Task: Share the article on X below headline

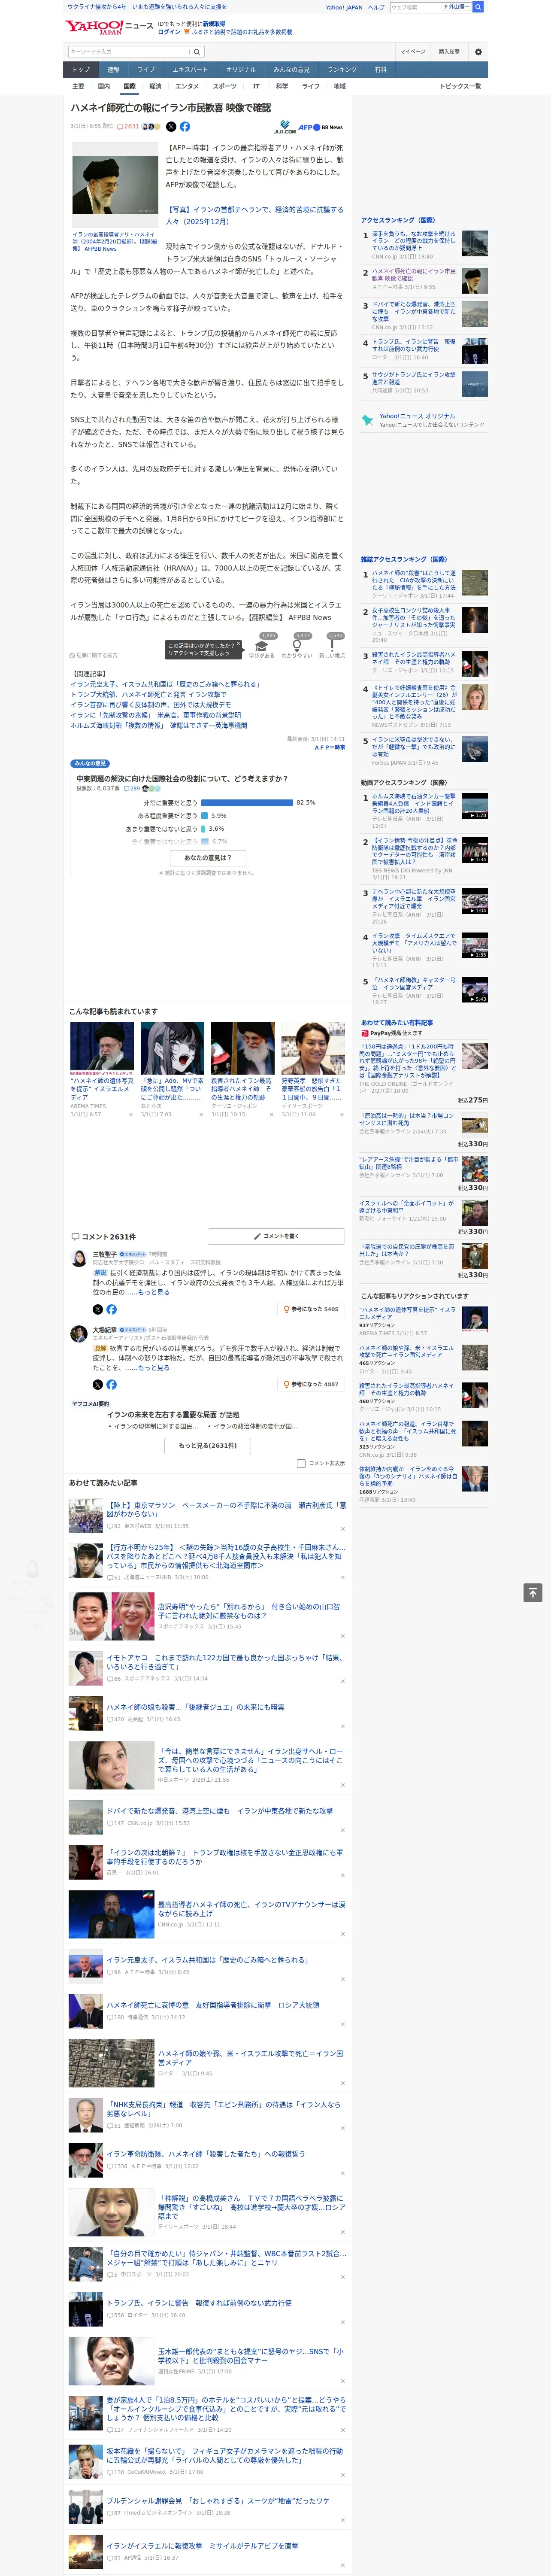Action: (x=171, y=127)
